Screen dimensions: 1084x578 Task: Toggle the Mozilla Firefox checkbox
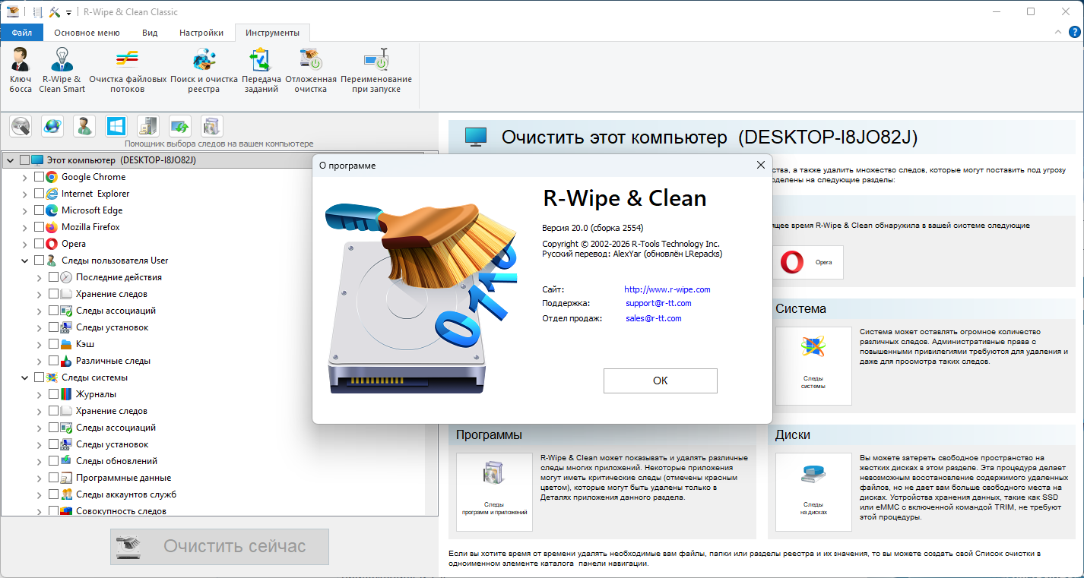click(40, 227)
